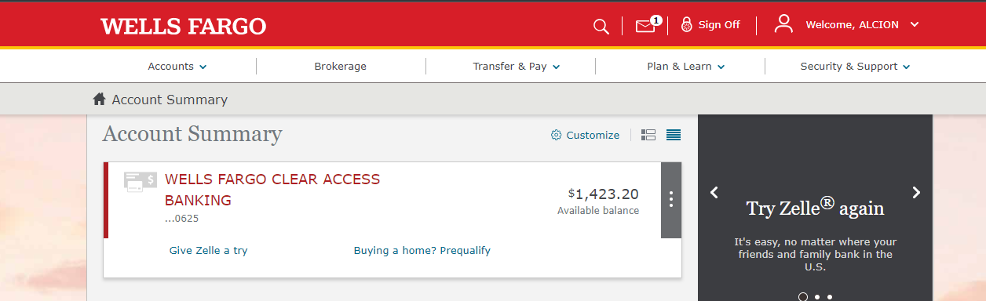Select first carousel indicator dot
This screenshot has height=301, width=986.
(803, 297)
